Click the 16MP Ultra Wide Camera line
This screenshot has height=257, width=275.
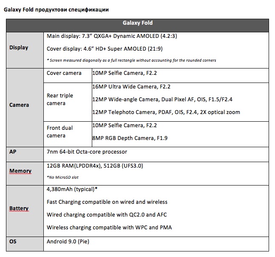click(131, 87)
